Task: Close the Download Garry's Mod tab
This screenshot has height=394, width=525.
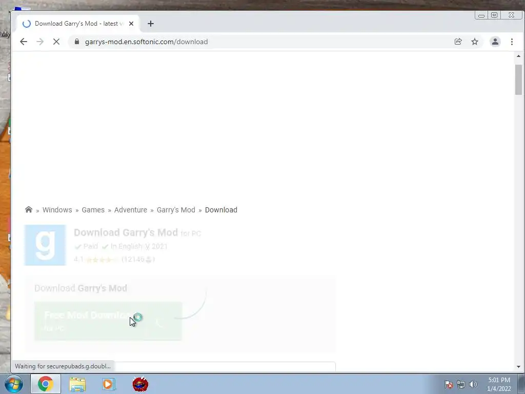Action: click(x=131, y=24)
